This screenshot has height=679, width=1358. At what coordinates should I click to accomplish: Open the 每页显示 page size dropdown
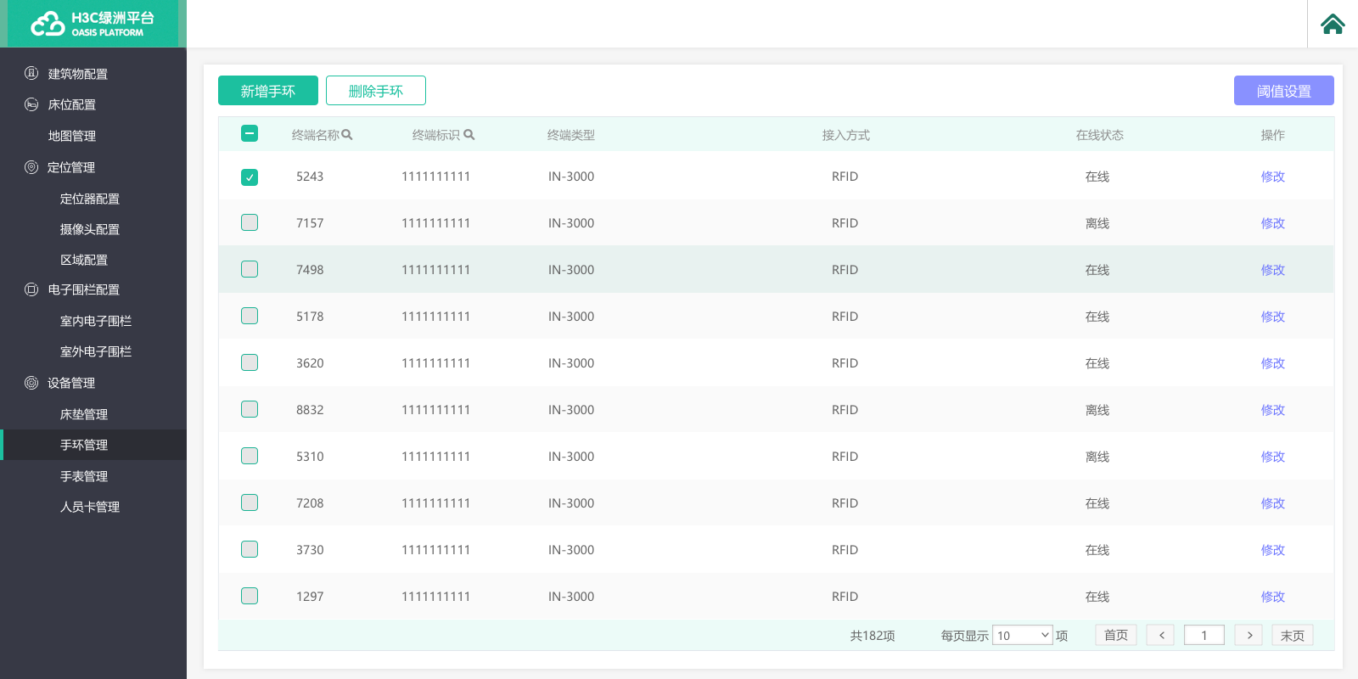1023,635
